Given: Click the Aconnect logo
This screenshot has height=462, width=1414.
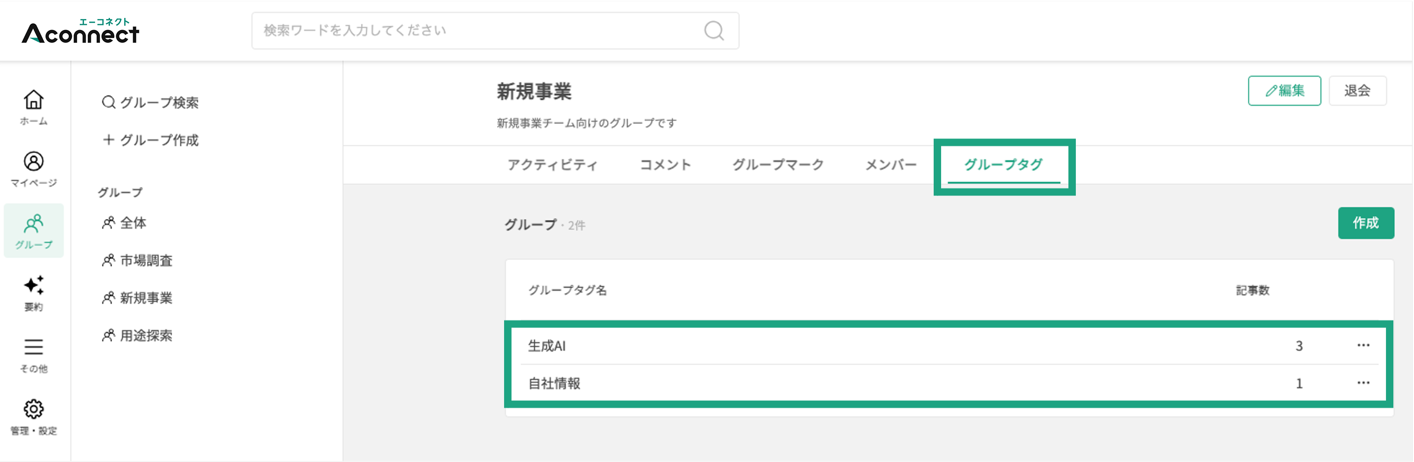Looking at the screenshot, I should 81,31.
